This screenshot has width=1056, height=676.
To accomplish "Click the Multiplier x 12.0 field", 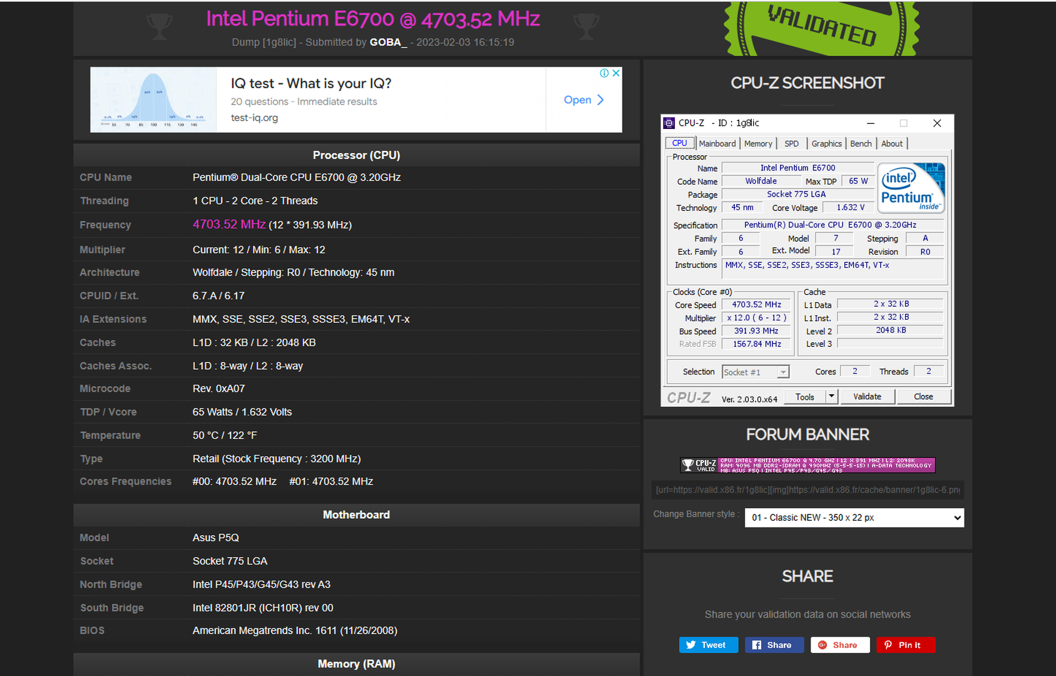I will (756, 318).
